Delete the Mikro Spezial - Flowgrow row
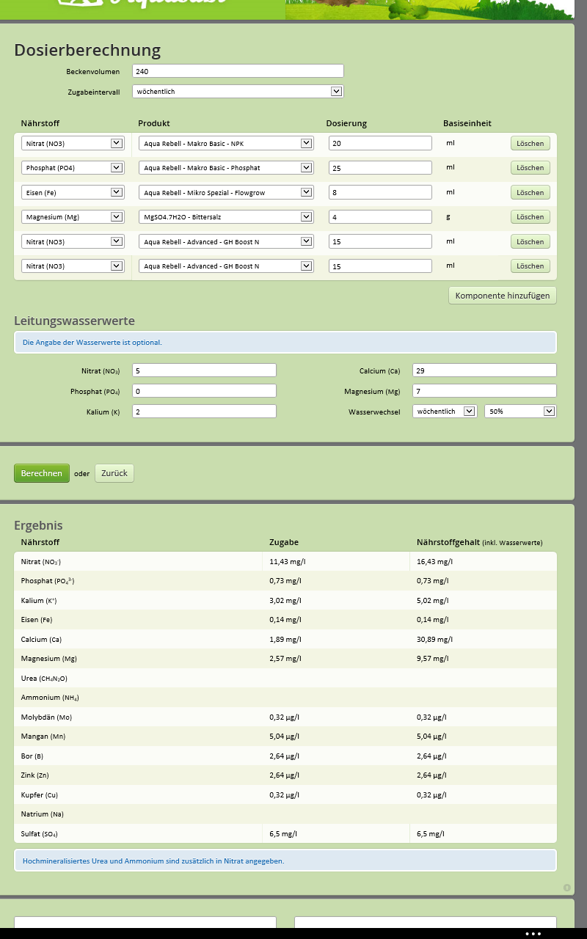Image resolution: width=587 pixels, height=939 pixels. pyautogui.click(x=531, y=192)
